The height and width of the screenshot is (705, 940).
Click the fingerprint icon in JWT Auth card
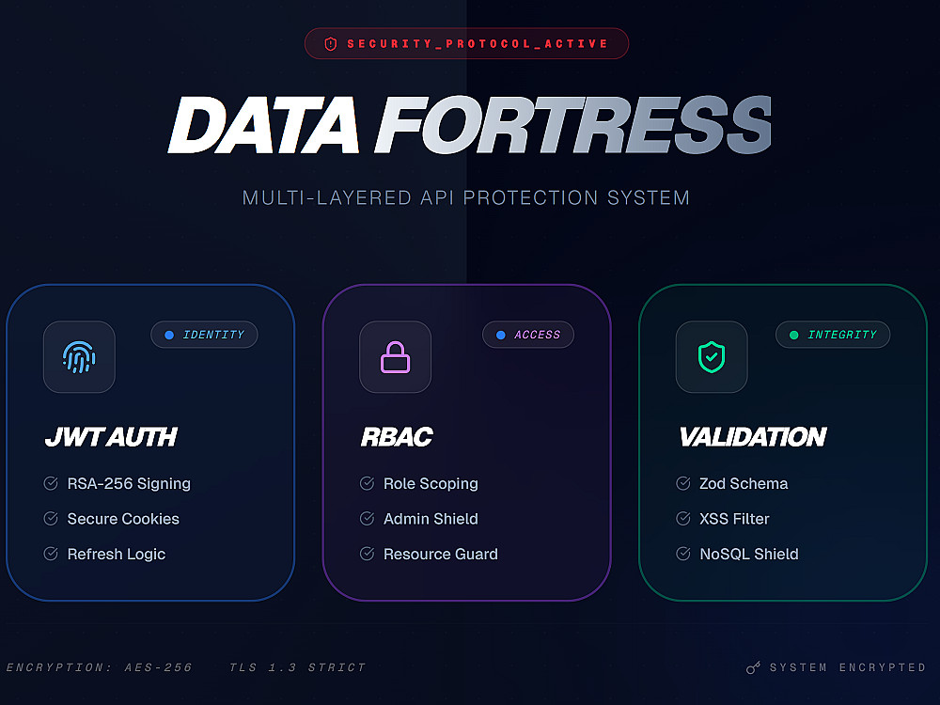79,356
